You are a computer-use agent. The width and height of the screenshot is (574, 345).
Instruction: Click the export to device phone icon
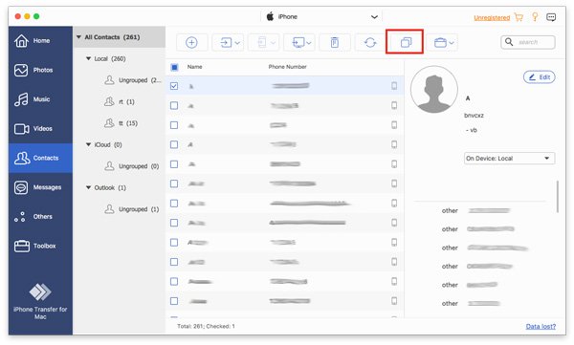click(261, 42)
